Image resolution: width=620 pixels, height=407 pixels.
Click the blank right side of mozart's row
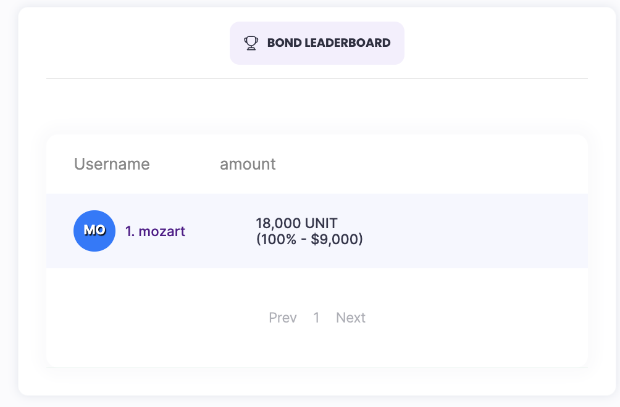tap(482, 231)
